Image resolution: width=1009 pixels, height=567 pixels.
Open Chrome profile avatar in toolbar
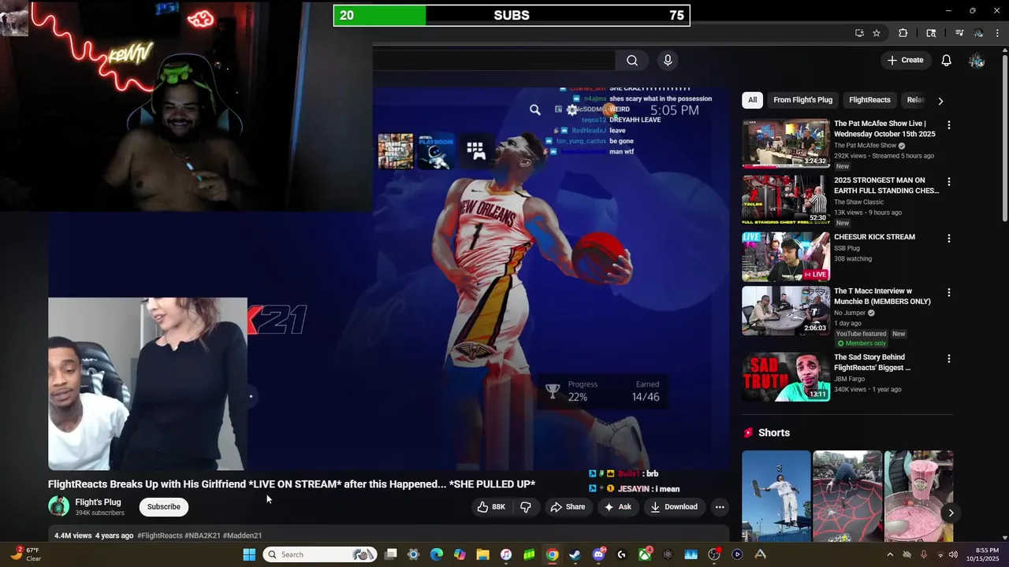point(978,33)
